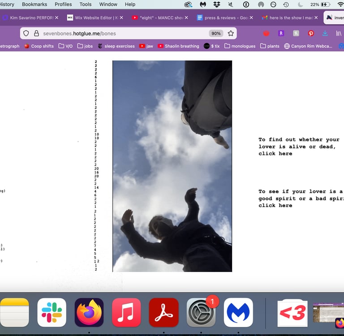Close the here is the show tab
Image resolution: width=344 pixels, height=336 pixels.
[x=316, y=17]
